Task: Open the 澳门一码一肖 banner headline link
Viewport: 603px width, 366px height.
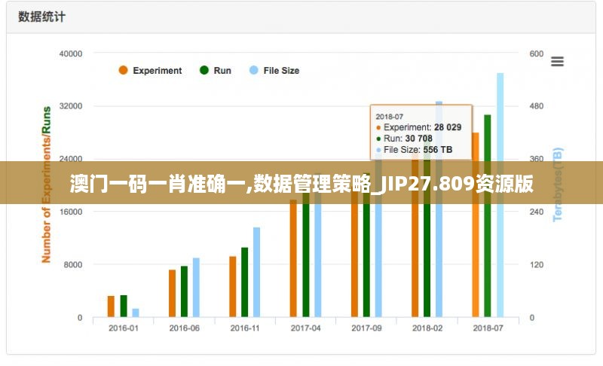Action: (301, 183)
